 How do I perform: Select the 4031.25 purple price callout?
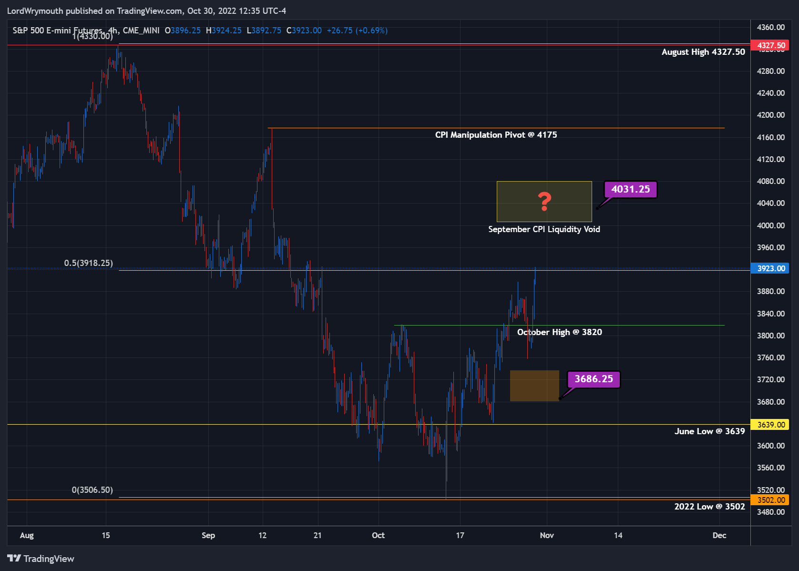click(630, 189)
